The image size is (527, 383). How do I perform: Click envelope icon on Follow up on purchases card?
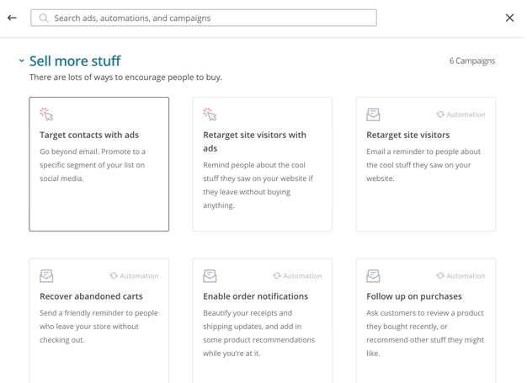point(373,276)
